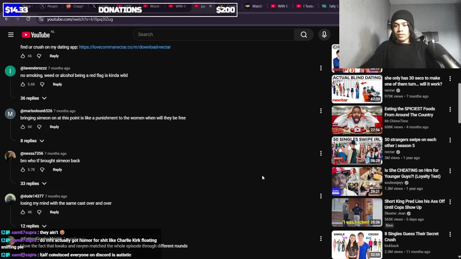Like @dude14377's comment
This screenshot has height=259, width=461.
click(x=23, y=212)
